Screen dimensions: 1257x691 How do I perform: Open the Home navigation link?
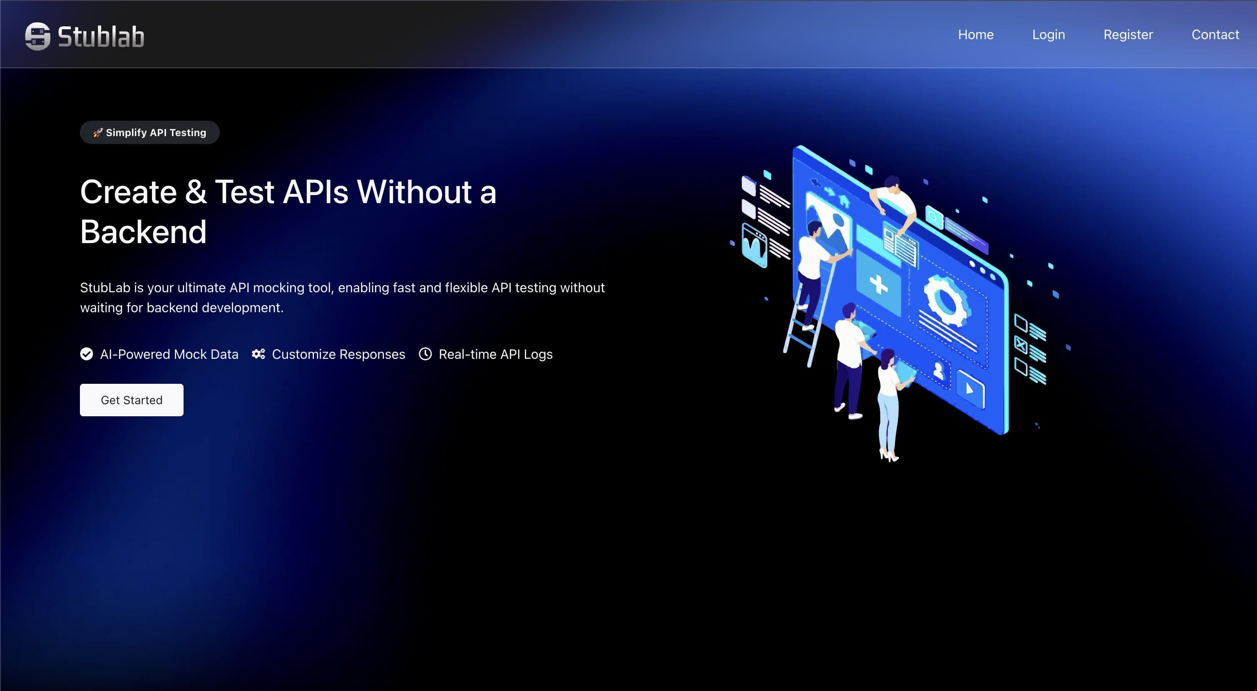pos(976,35)
